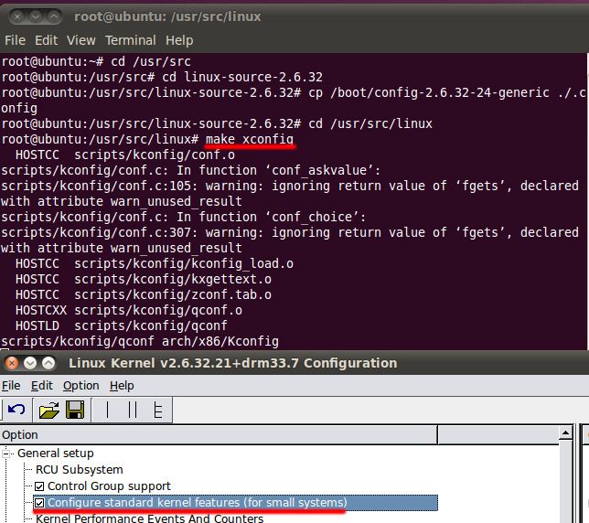Click the Option column header
Image resolution: width=589 pixels, height=523 pixels.
[219, 435]
